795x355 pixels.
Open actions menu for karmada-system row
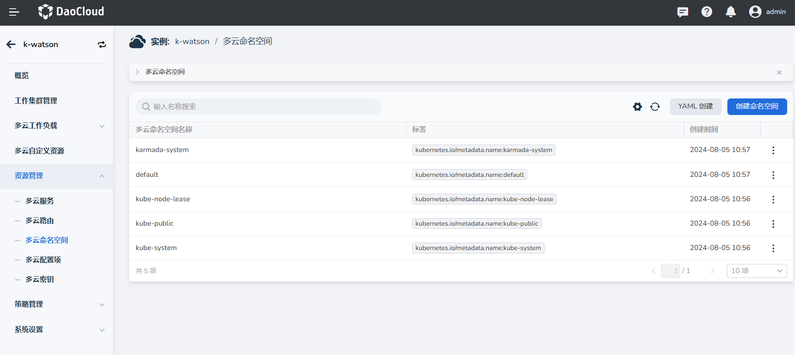pos(773,150)
